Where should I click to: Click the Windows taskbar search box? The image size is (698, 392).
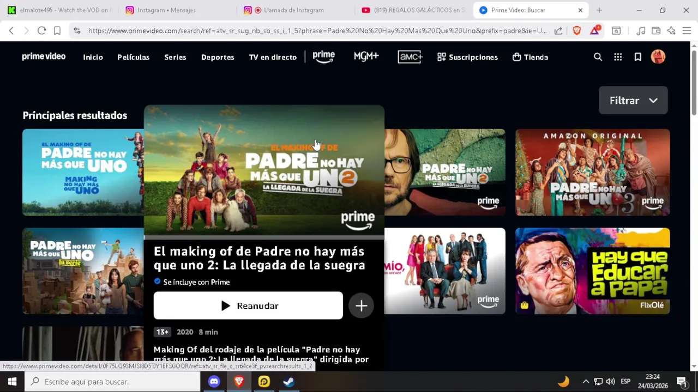tap(113, 382)
